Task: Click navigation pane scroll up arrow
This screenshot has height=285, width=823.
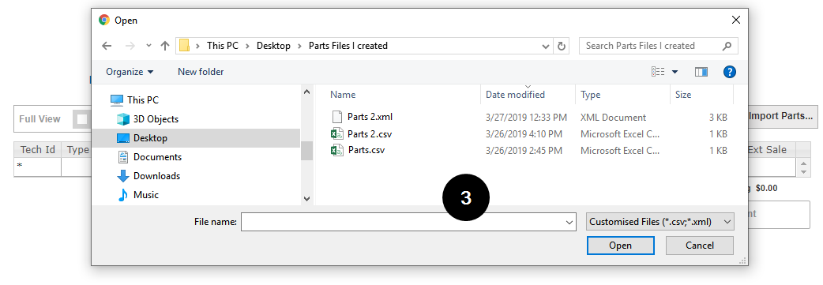Action: (307, 92)
